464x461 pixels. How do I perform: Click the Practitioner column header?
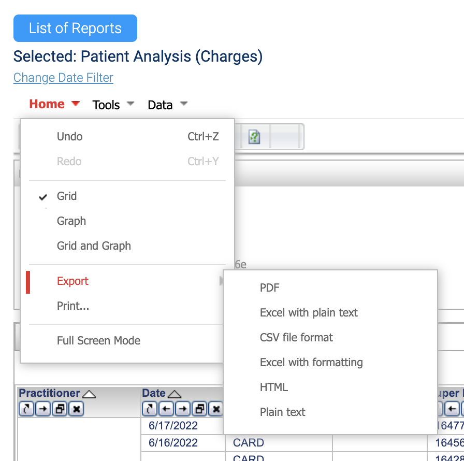[49, 393]
